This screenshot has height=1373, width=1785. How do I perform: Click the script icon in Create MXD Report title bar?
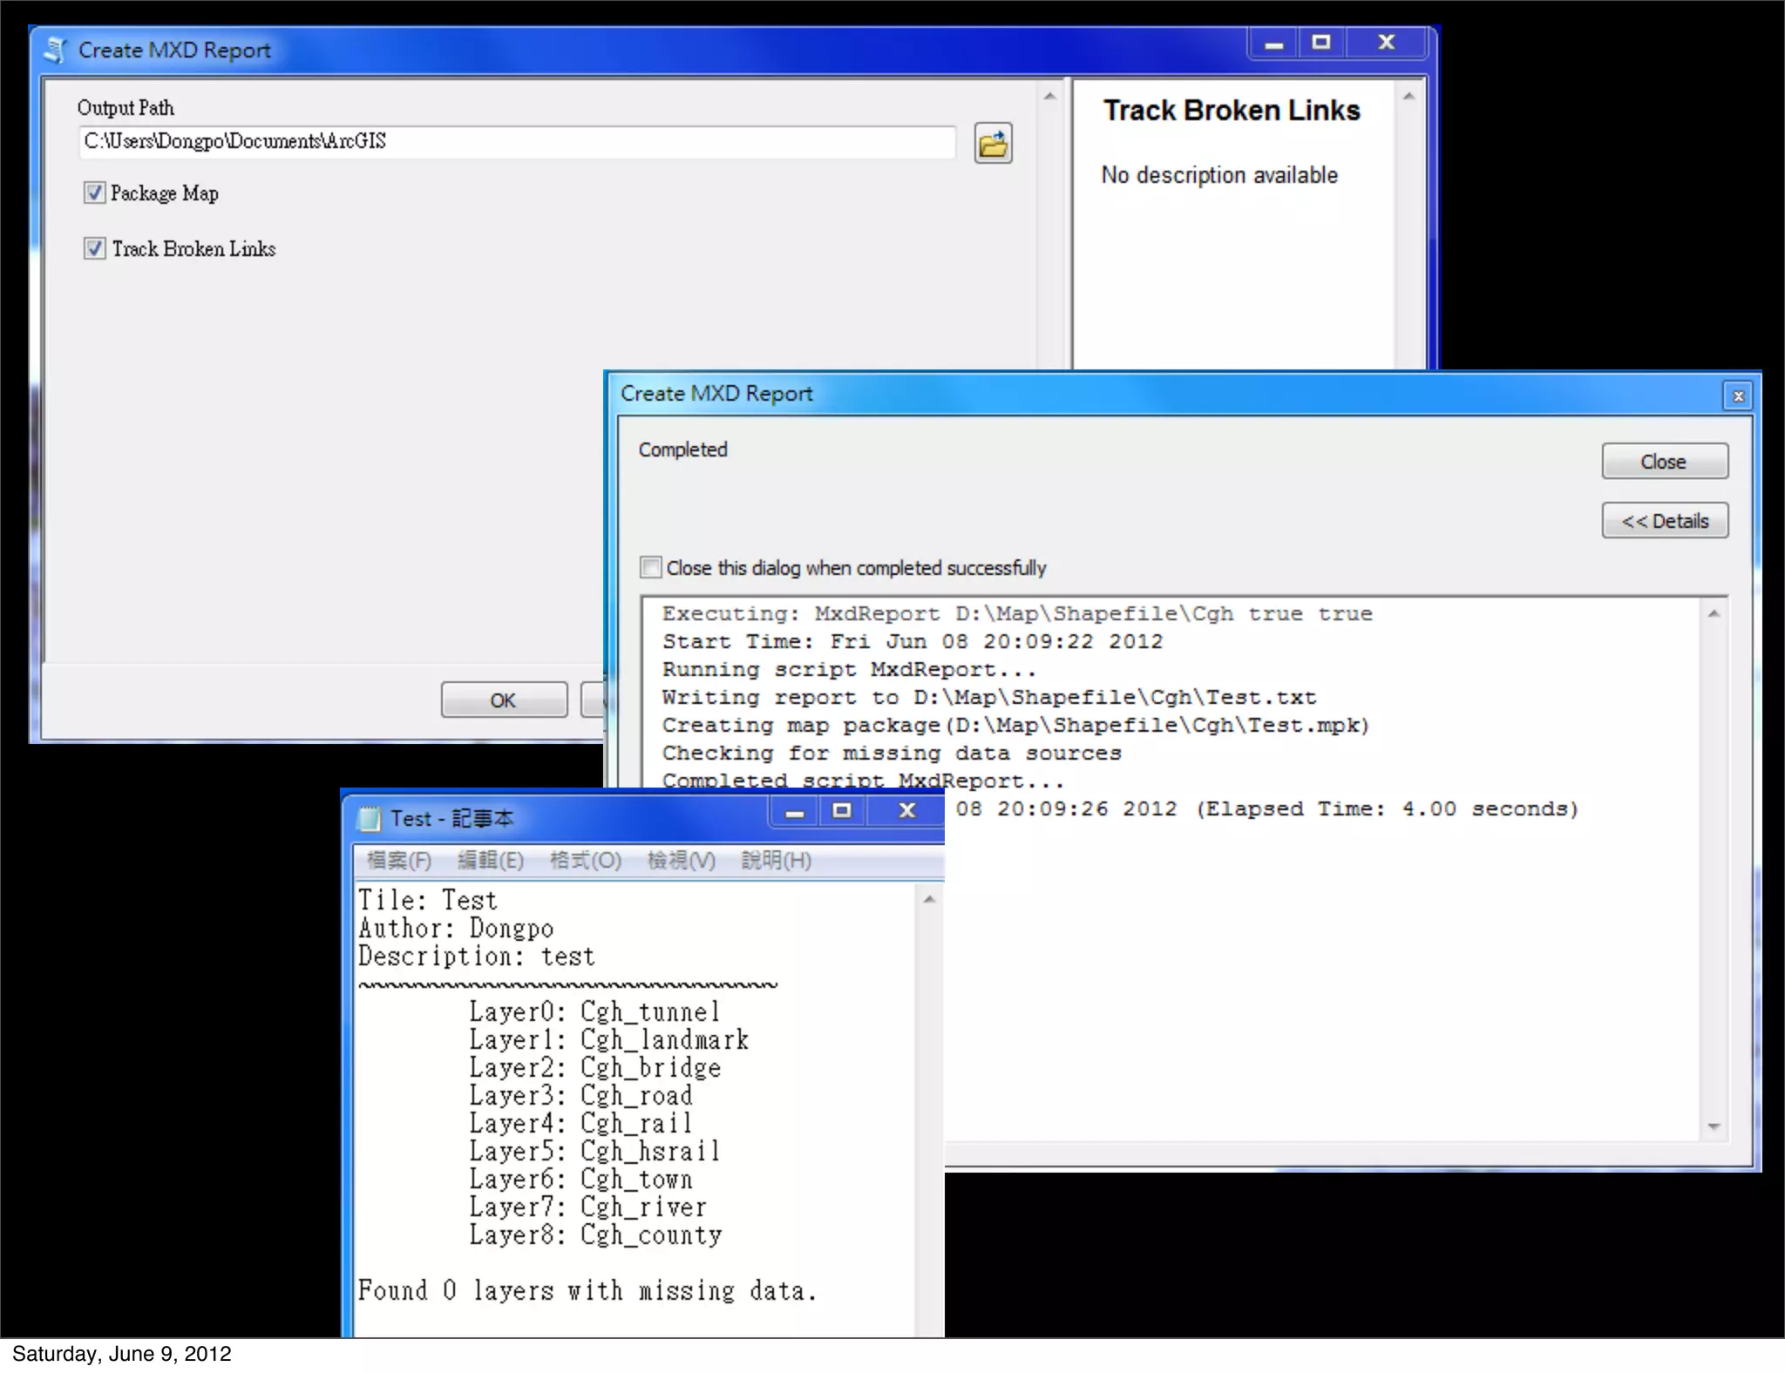coord(56,50)
